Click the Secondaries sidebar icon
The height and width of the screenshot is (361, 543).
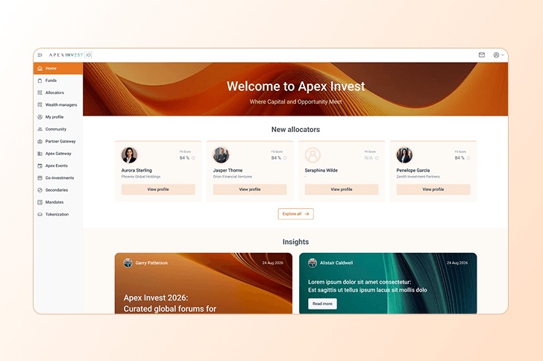40,190
